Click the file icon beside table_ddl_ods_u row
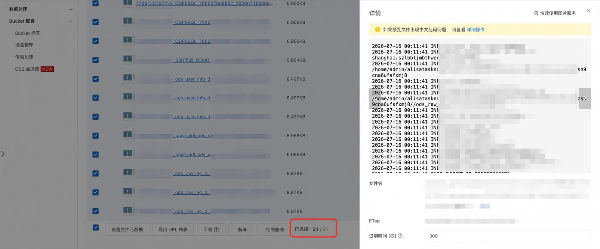 coord(127,154)
